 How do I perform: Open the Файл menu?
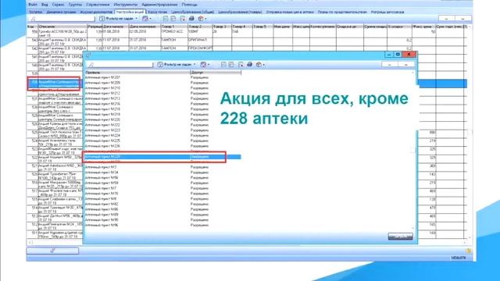(x=33, y=5)
